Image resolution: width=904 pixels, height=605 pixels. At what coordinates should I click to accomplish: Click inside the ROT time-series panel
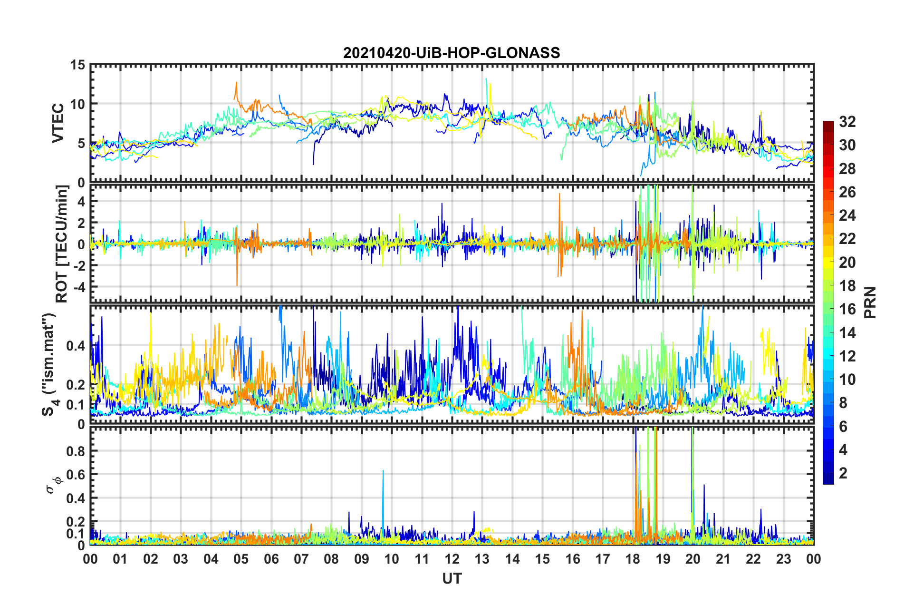pos(452,244)
